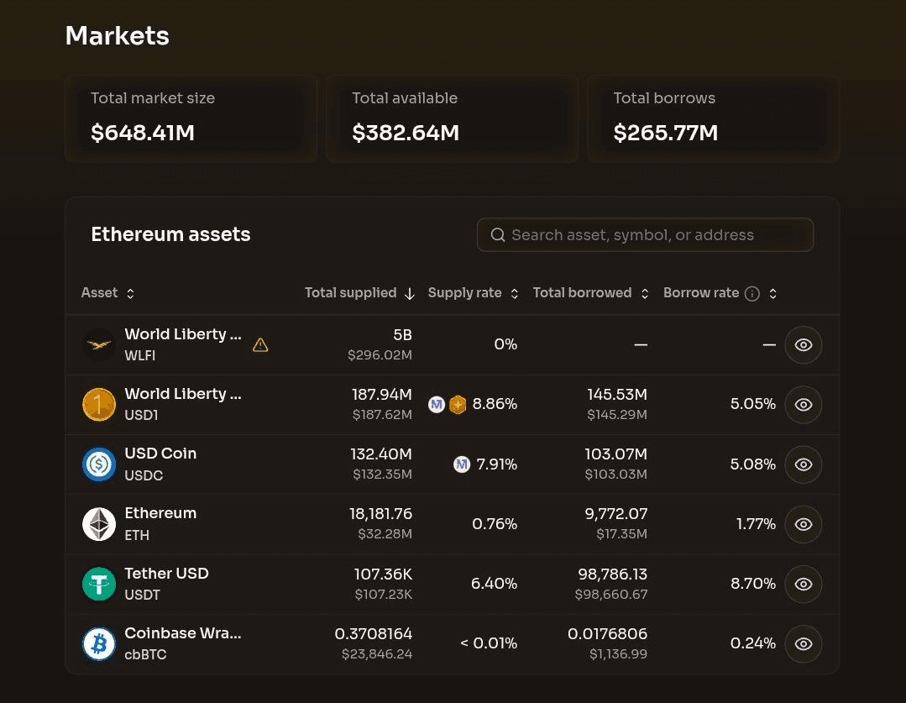The height and width of the screenshot is (703, 906).
Task: Focus the Search asset, symbol, or address field
Action: click(x=645, y=234)
